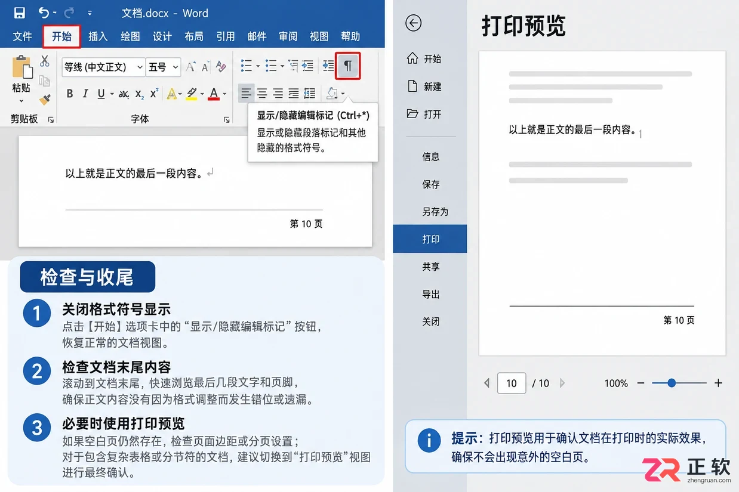Image resolution: width=739 pixels, height=492 pixels.
Task: Select 打印 in the backstage menu
Action: (x=430, y=239)
